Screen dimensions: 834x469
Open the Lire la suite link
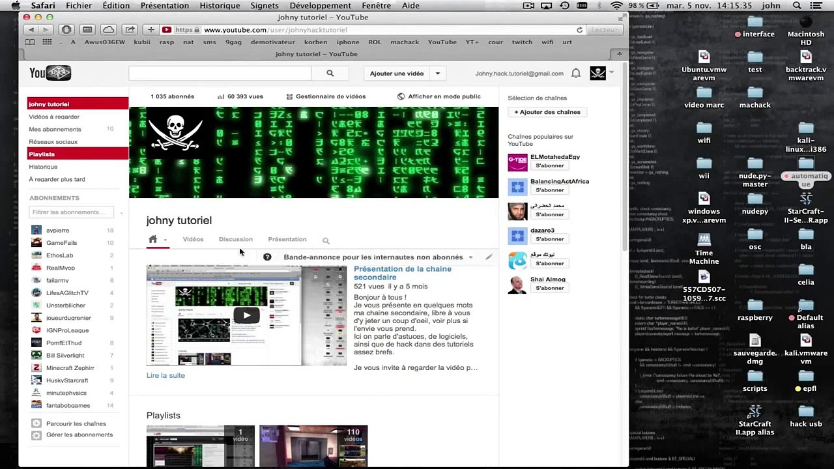pos(165,375)
